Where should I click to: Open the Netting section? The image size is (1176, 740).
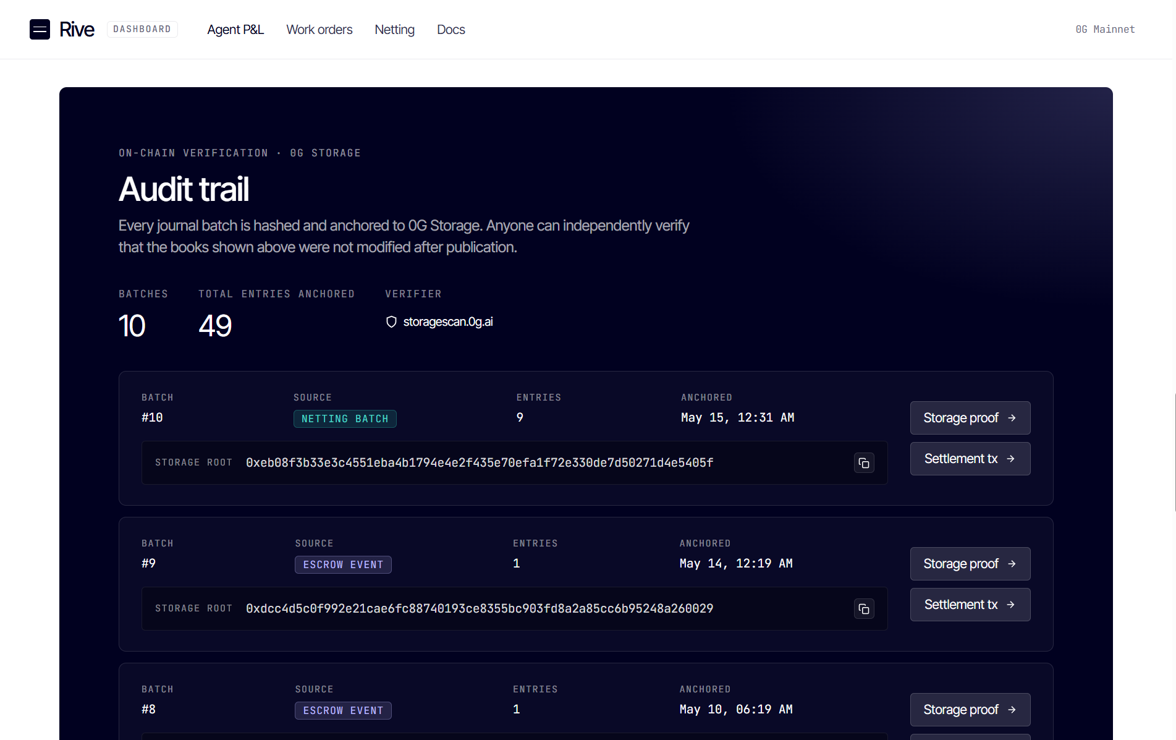click(395, 29)
